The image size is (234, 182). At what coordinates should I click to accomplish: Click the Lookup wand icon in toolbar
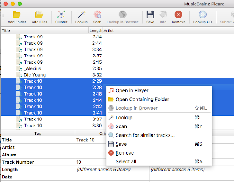[81, 15]
